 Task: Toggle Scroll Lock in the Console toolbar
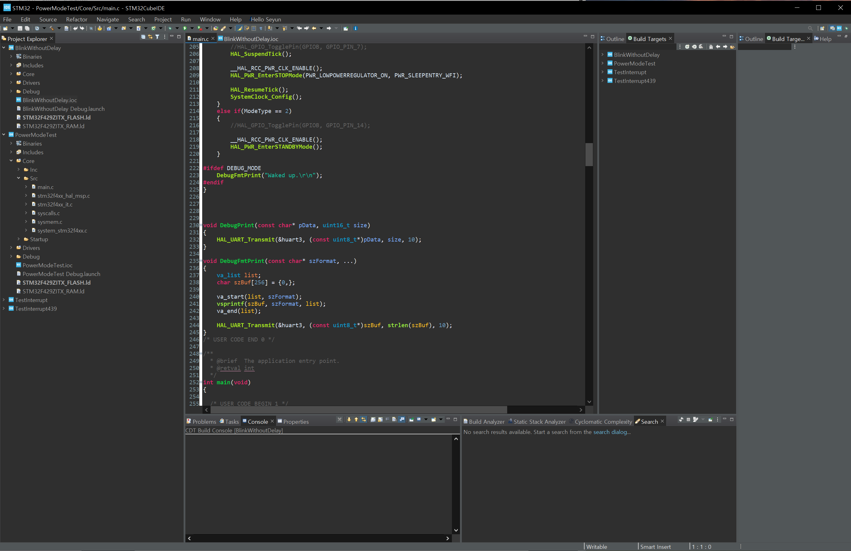pos(380,419)
